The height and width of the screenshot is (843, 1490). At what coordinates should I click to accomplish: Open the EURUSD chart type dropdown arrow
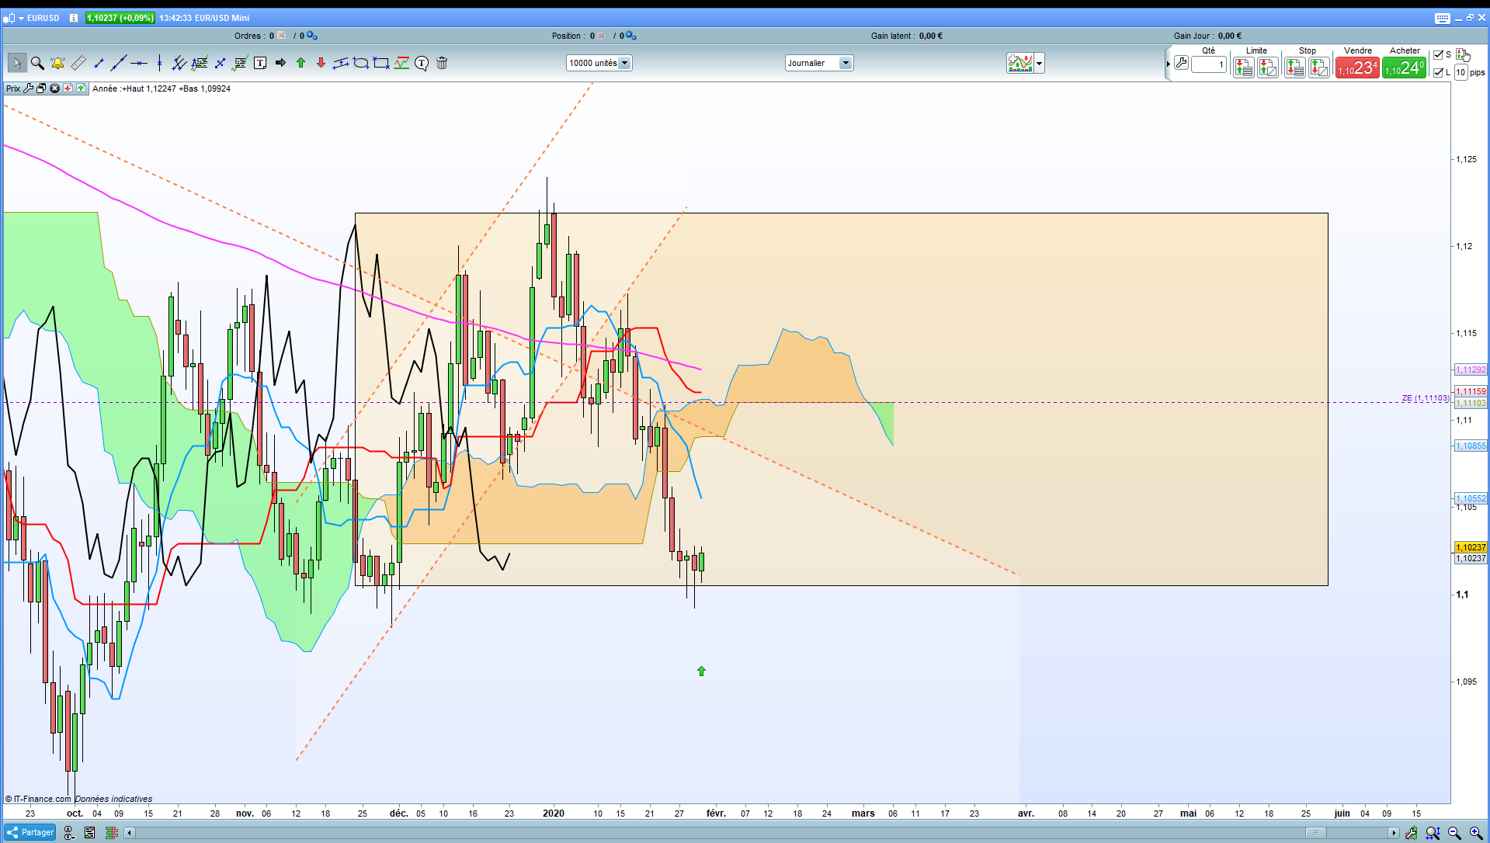[x=22, y=18]
